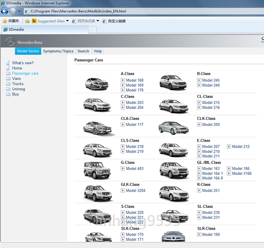
Task: Click the G-Class car thumbnail
Action: click(97, 170)
